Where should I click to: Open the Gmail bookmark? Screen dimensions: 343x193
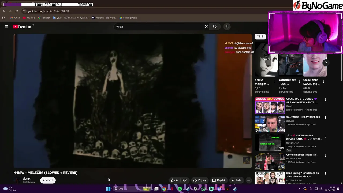pos(15,18)
